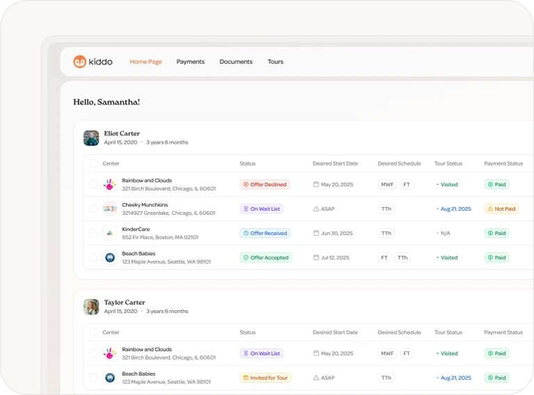Click Aug 21, 2025 tour date in Taylor's table
534x395 pixels.
point(455,378)
